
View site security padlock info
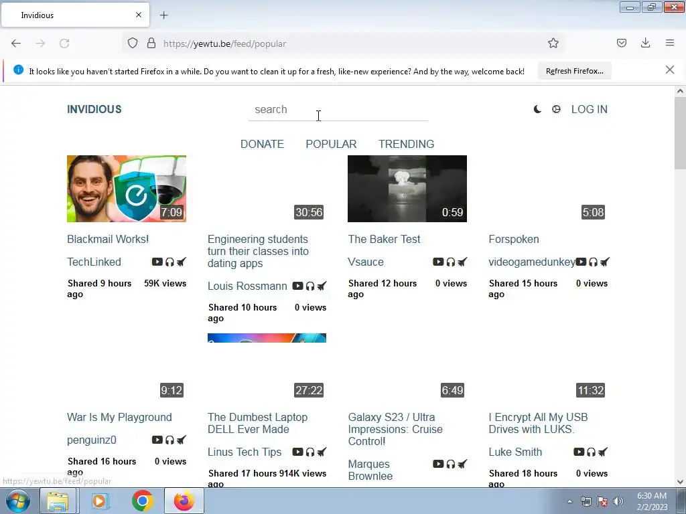tap(151, 44)
